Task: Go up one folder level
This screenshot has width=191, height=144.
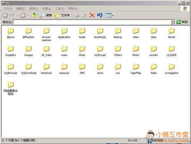Action: [x=34, y=15]
